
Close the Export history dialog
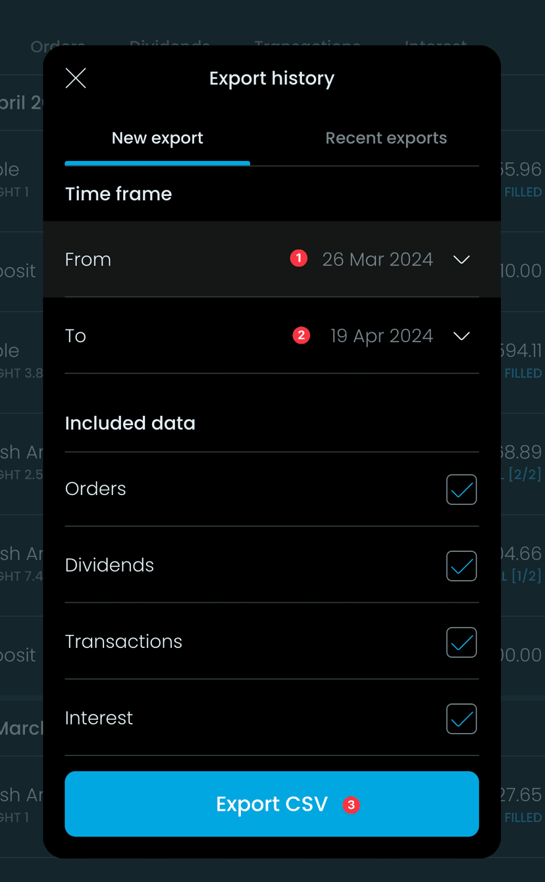76,78
